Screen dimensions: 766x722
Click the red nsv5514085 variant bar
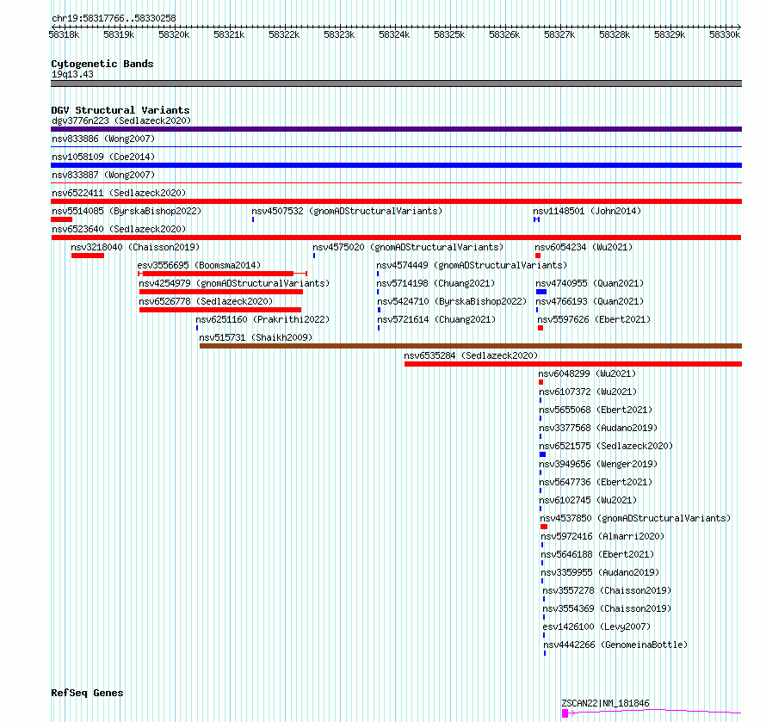[x=61, y=219]
